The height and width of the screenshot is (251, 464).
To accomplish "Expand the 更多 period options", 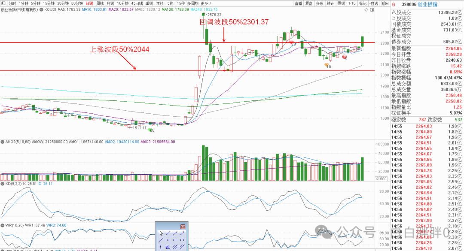I will pos(206,3).
